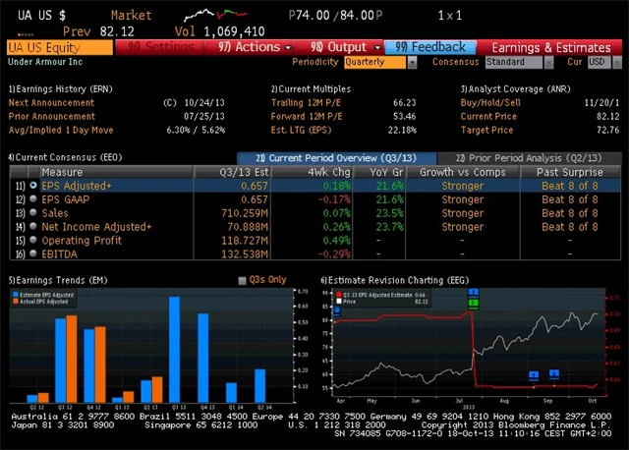629x450 pixels.
Task: Click the orange Actual EPS Adjusted legend swatch
Action: coord(15,303)
